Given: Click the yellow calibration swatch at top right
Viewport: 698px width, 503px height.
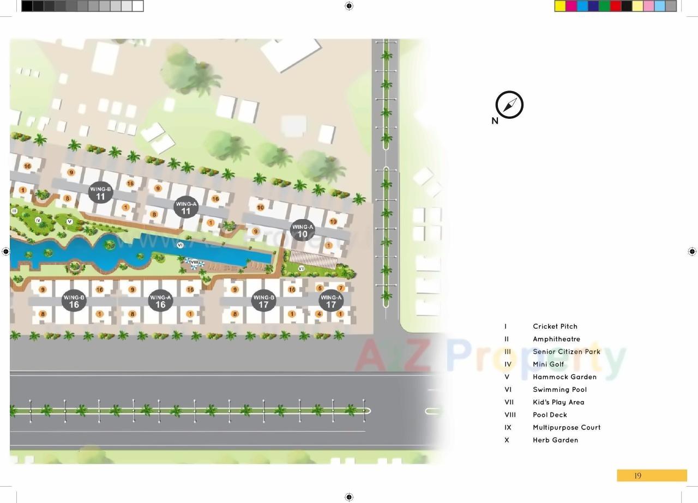Looking at the screenshot, I should pos(559,6).
